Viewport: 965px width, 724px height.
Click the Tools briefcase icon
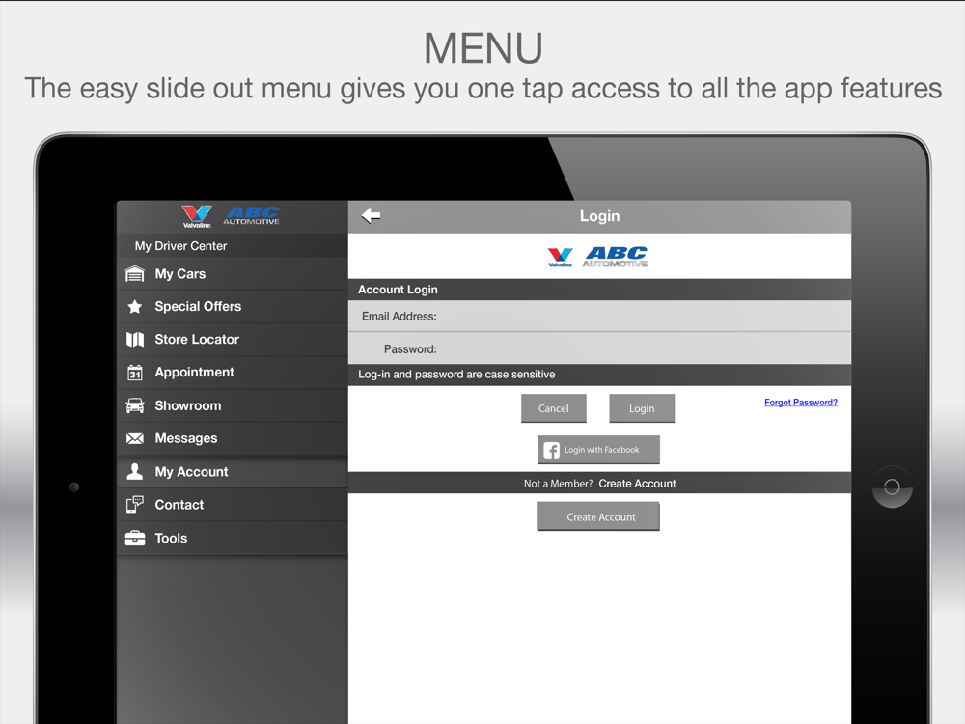135,538
